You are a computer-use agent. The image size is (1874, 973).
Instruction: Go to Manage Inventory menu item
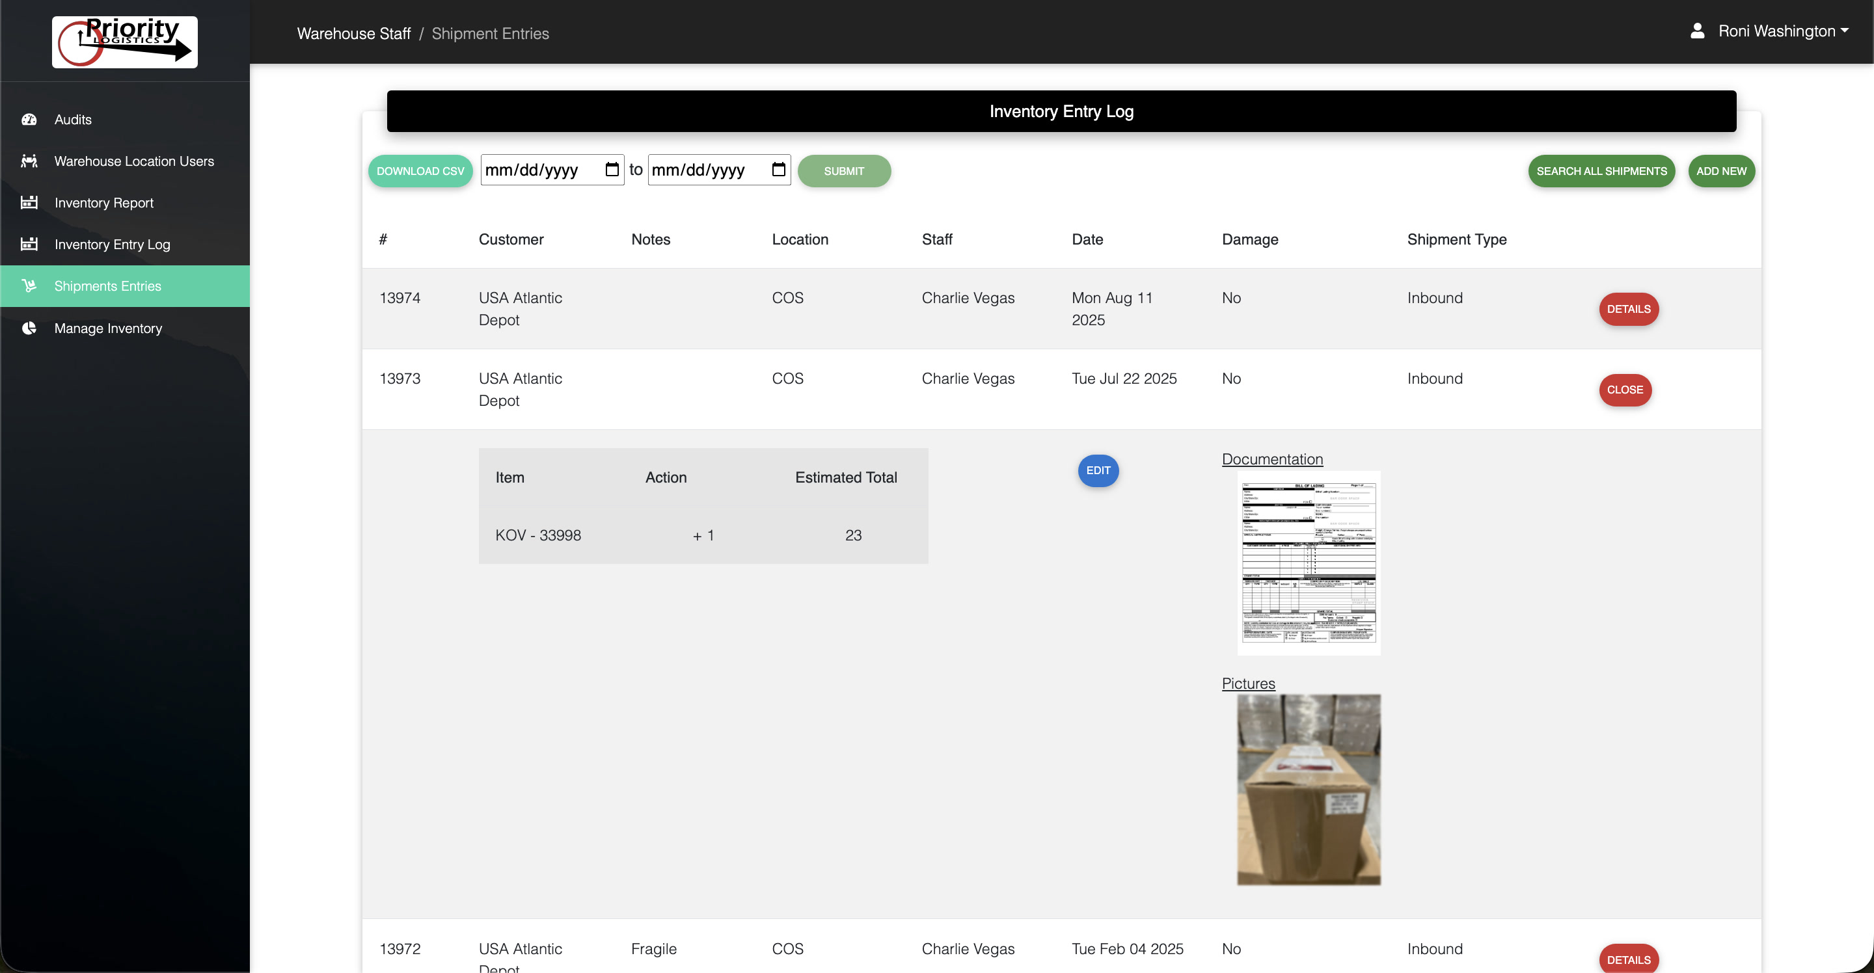point(107,328)
